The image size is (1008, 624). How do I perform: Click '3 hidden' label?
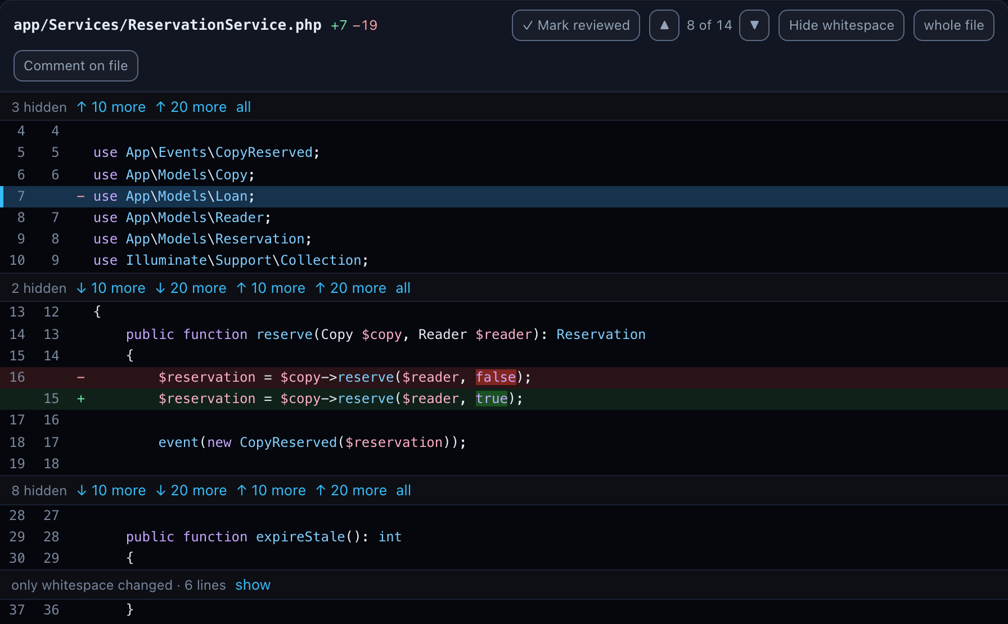click(39, 107)
